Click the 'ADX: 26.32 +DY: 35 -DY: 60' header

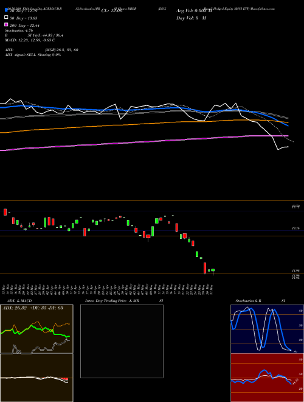[33, 308]
